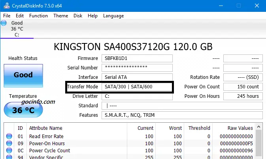This screenshot has height=159, width=266.
Task: Open the Edit menu
Action: pos(20,16)
